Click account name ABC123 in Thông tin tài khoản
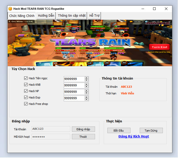Image resolution: width=178 pixels, height=158 pixels. tap(126, 87)
